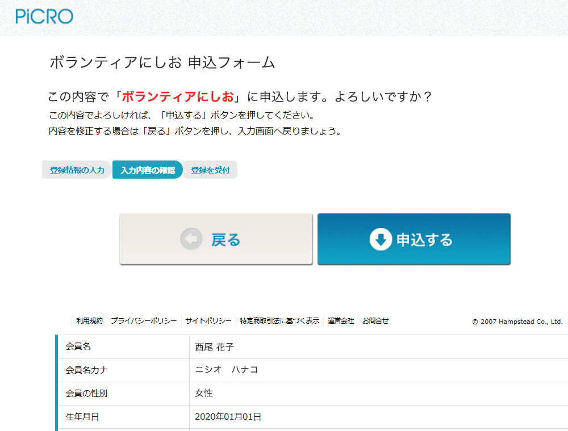
Task: Click the 生年月日 row label
Action: [x=82, y=417]
